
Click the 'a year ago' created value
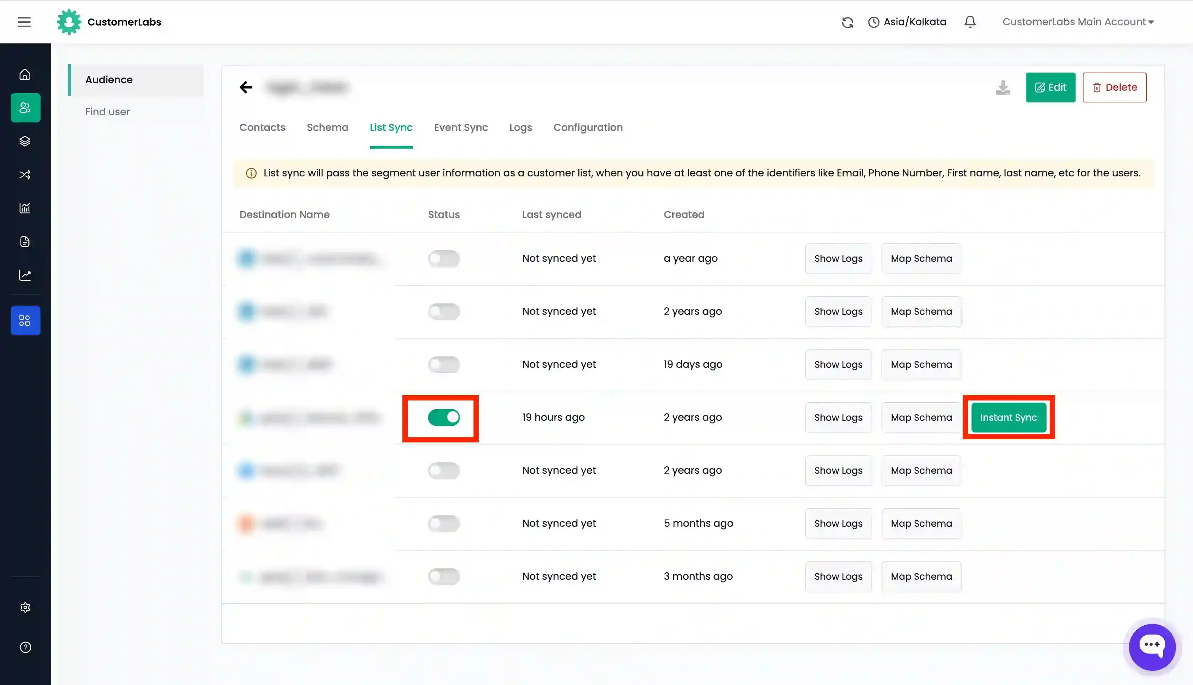tap(690, 258)
